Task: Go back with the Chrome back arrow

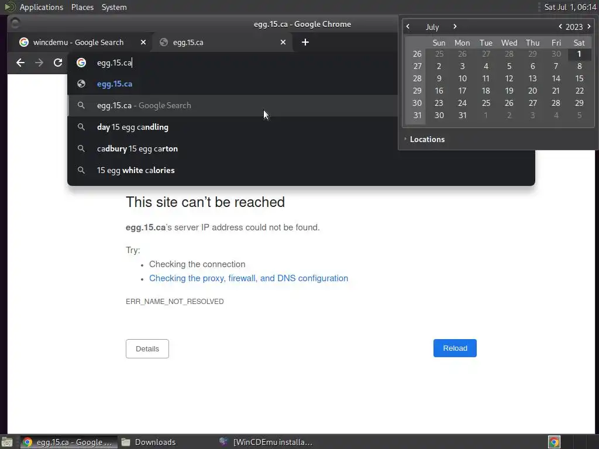Action: click(x=20, y=63)
